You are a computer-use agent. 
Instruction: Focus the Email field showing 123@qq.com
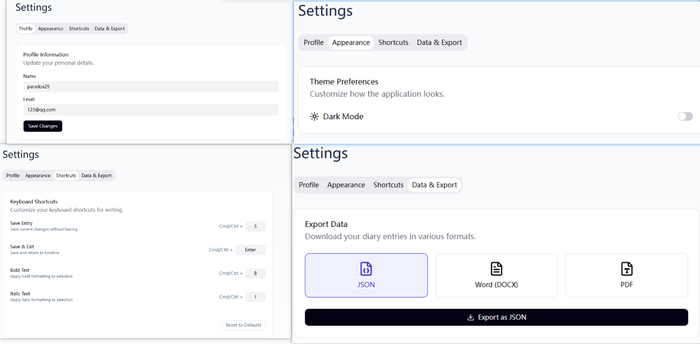[x=151, y=110]
